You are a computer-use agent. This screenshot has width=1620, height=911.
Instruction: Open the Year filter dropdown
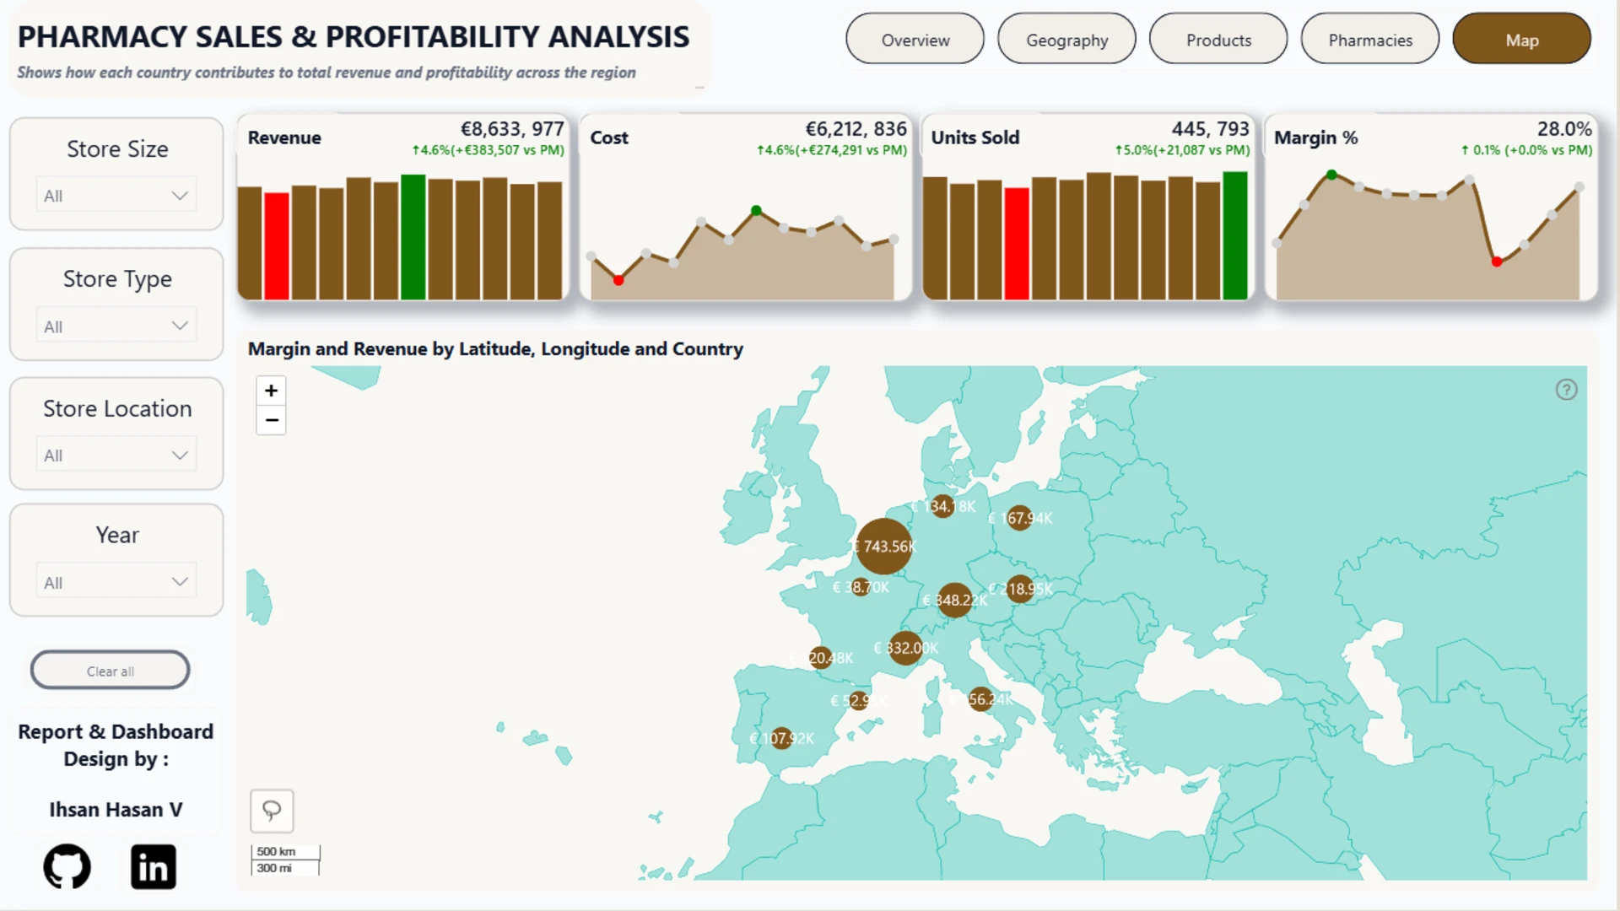(116, 582)
